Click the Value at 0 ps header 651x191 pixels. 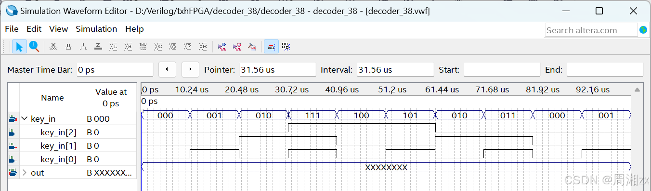click(x=111, y=98)
